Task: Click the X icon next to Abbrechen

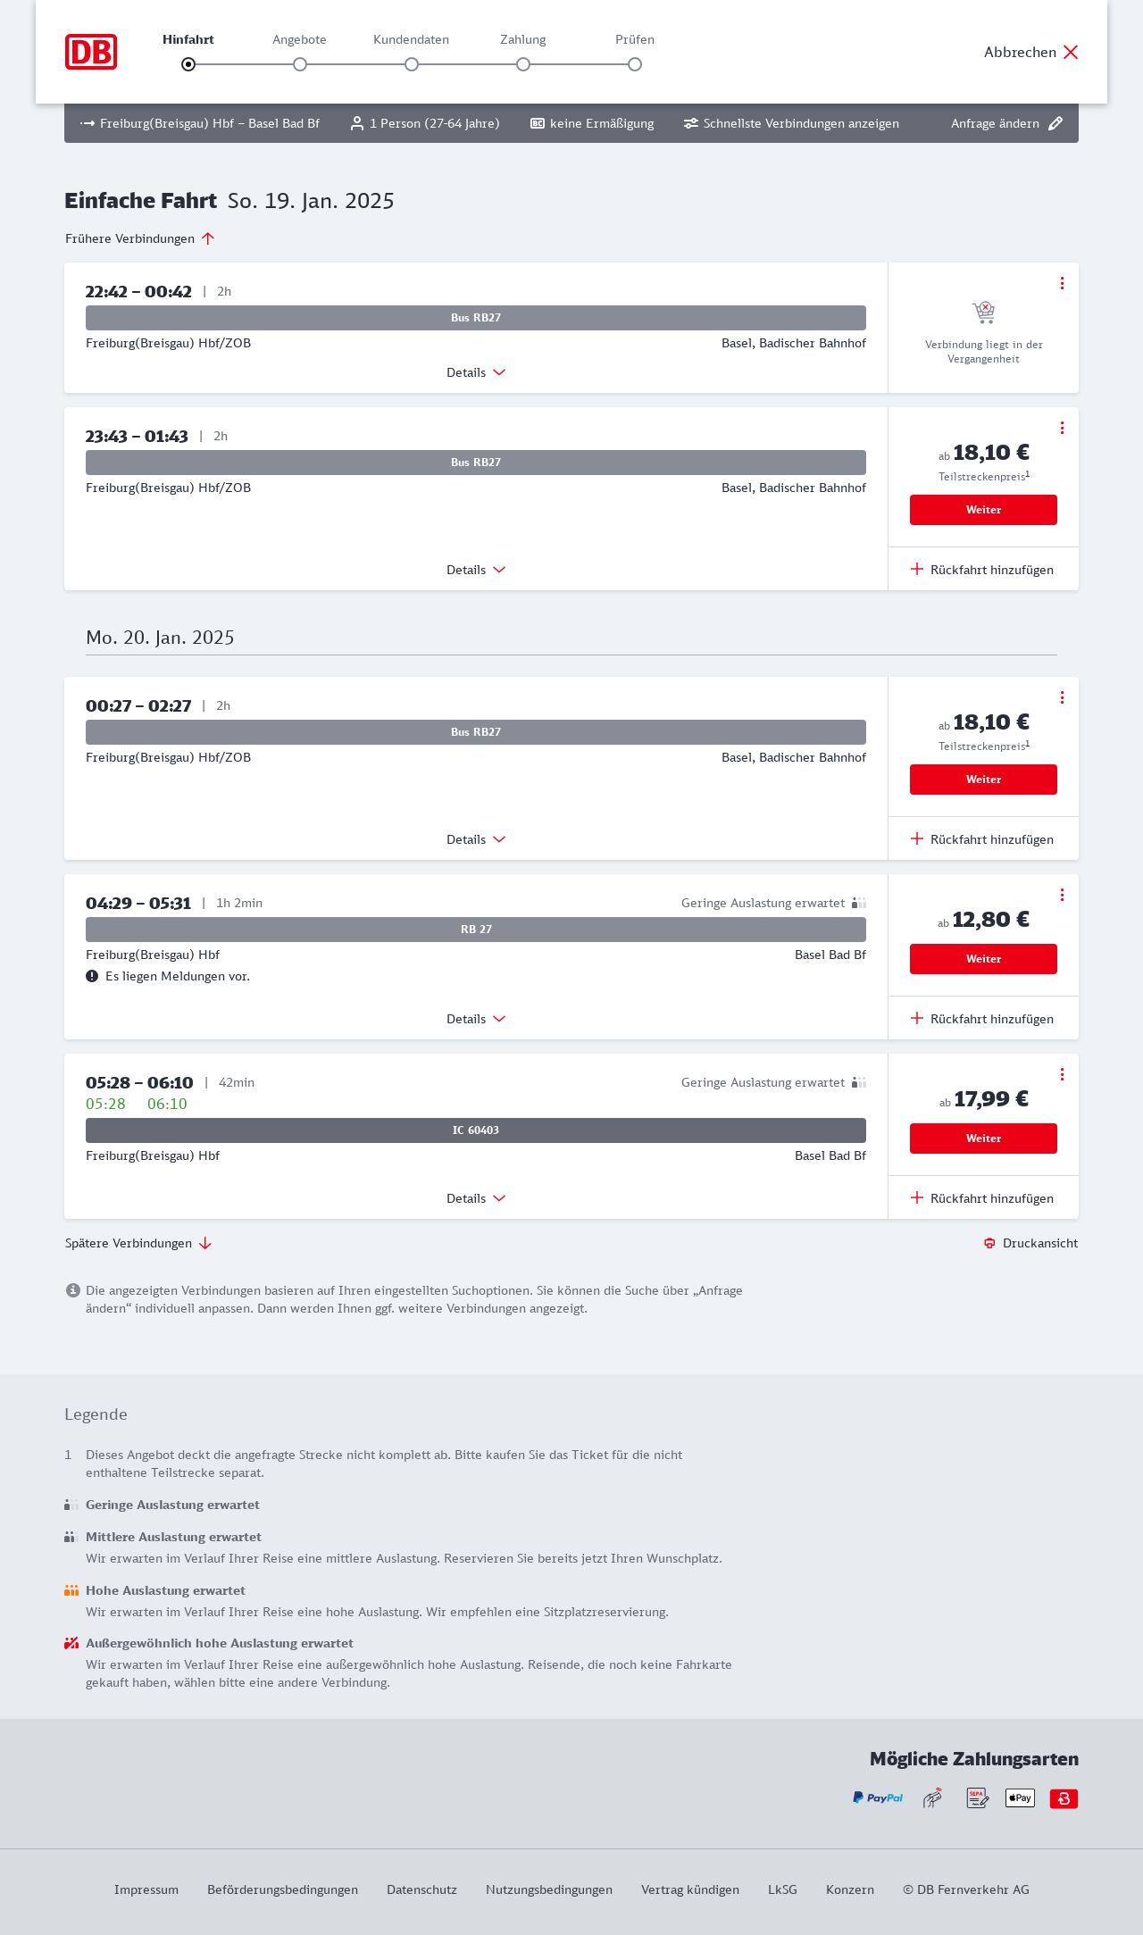Action: tap(1071, 52)
